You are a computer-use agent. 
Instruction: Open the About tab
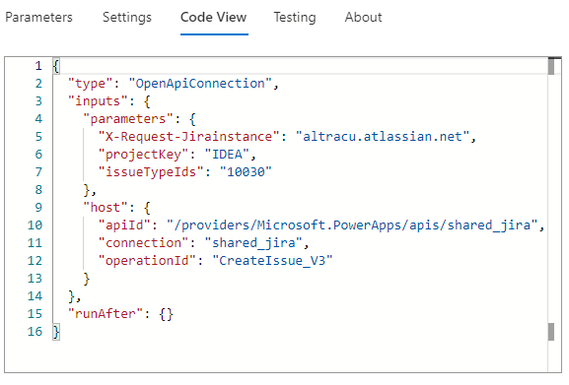[x=363, y=17]
